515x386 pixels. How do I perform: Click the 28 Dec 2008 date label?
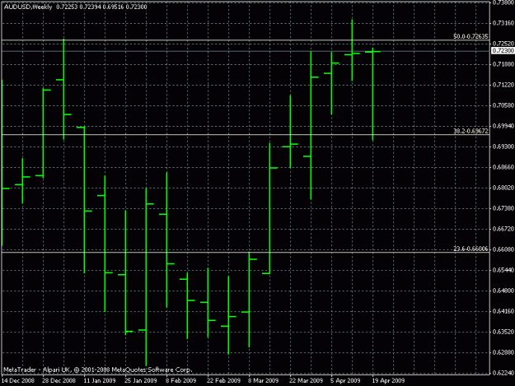59,380
